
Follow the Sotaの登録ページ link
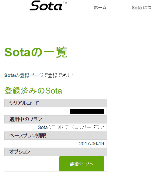click(24, 75)
